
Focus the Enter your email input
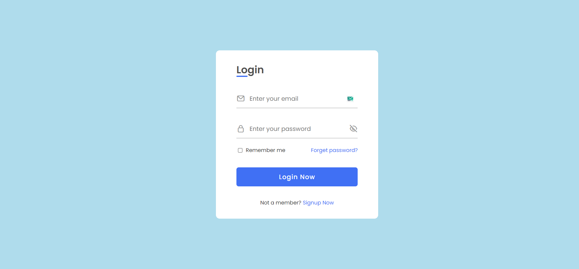click(x=297, y=99)
